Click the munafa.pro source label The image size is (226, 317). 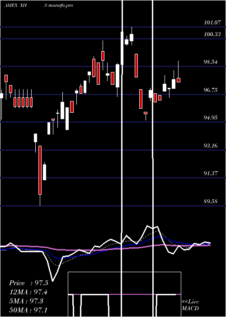coord(60,5)
